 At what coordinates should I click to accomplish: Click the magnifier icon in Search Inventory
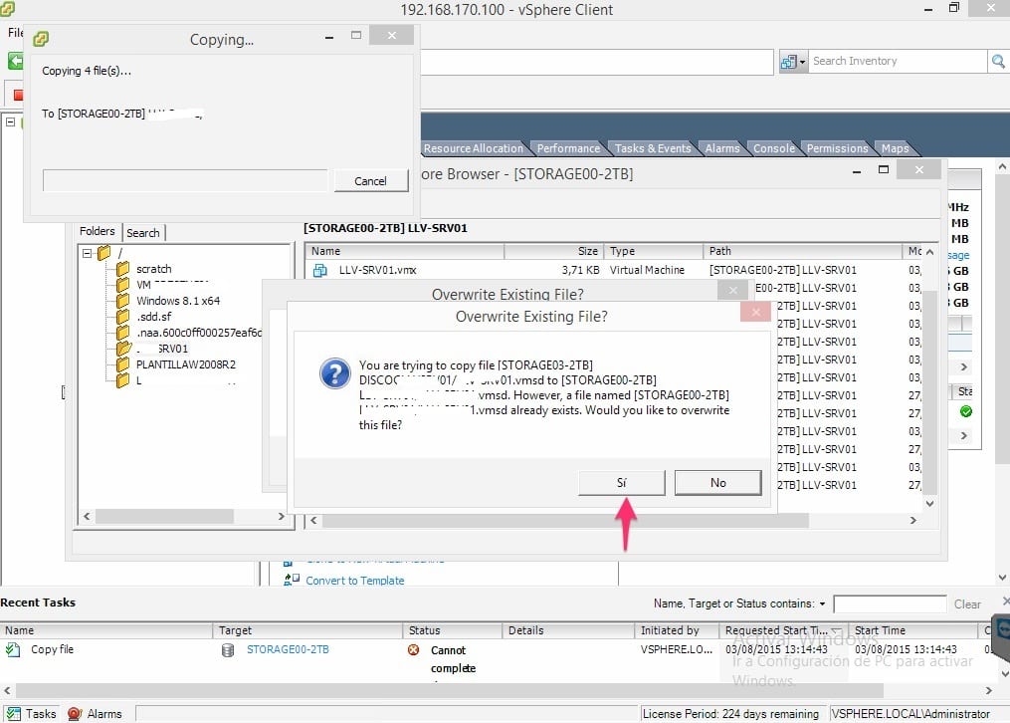[x=997, y=61]
